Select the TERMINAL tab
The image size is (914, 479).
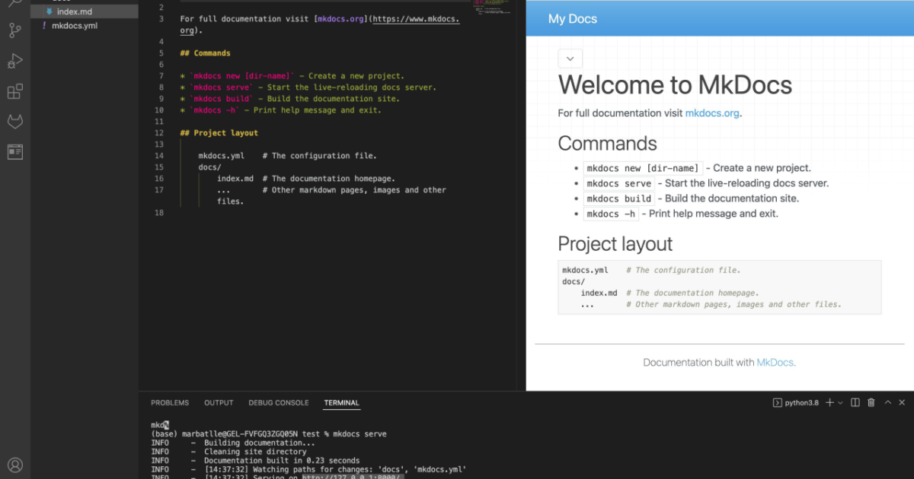(x=341, y=403)
